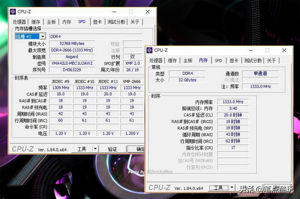The height and width of the screenshot is (199, 300).
Task: Click the CPU-Z app icon in the Memory window title bar
Action: pyautogui.click(x=149, y=50)
